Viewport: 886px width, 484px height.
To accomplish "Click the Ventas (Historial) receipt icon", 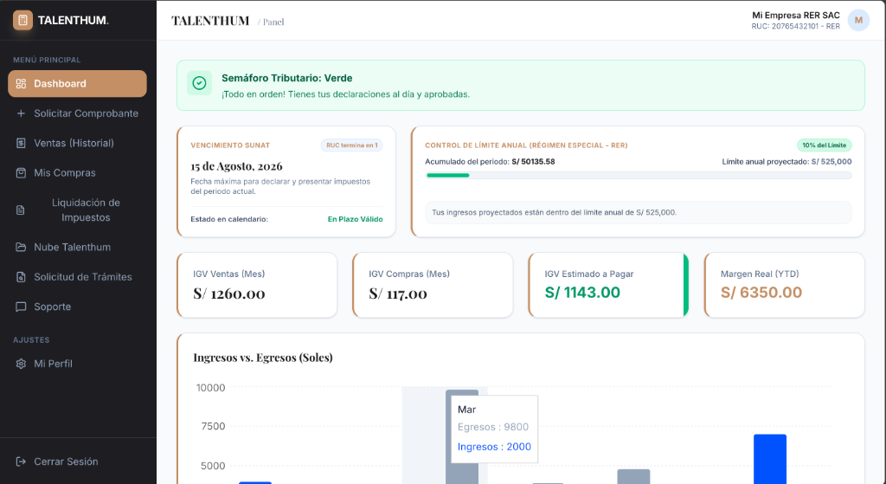I will pos(21,143).
